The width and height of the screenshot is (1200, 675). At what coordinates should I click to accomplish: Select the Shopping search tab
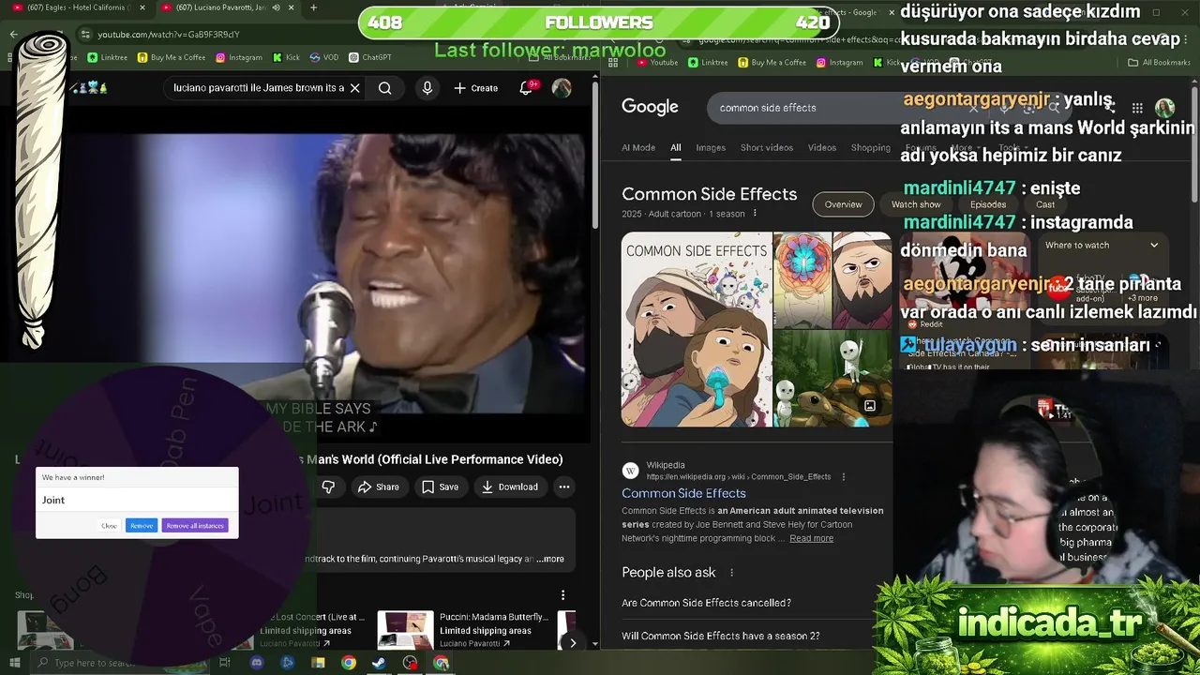coord(871,147)
